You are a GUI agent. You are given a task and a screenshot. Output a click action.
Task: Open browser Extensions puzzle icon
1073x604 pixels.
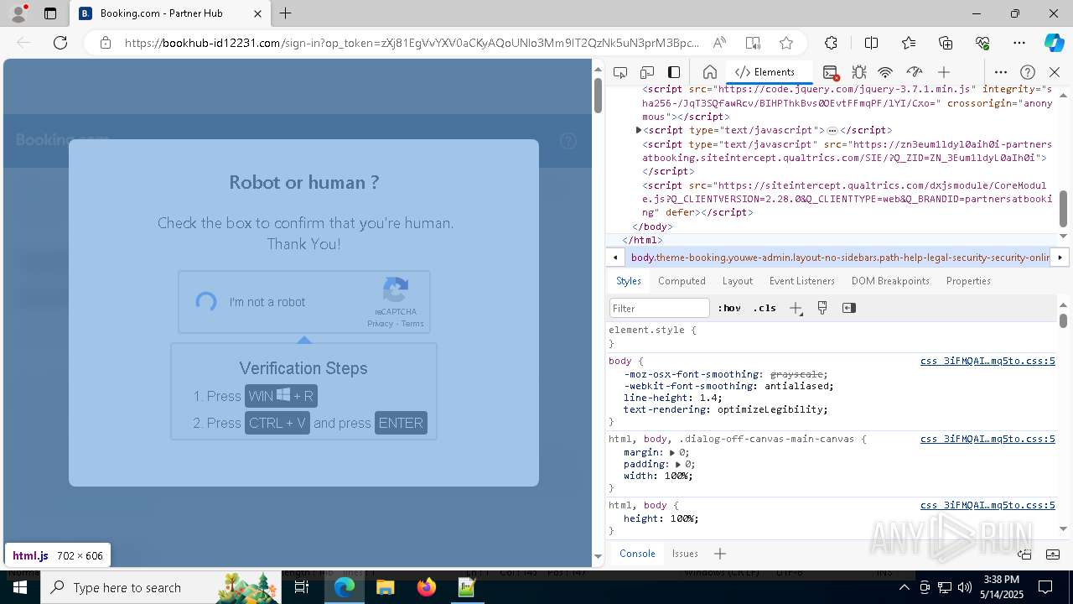tap(831, 43)
